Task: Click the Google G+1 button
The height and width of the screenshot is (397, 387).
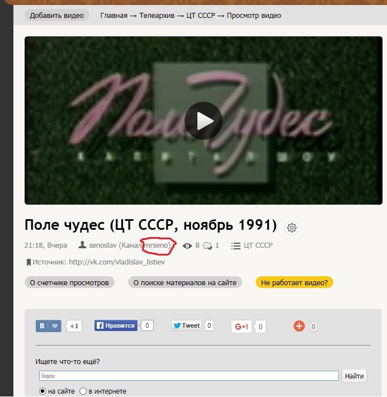Action: point(242,327)
